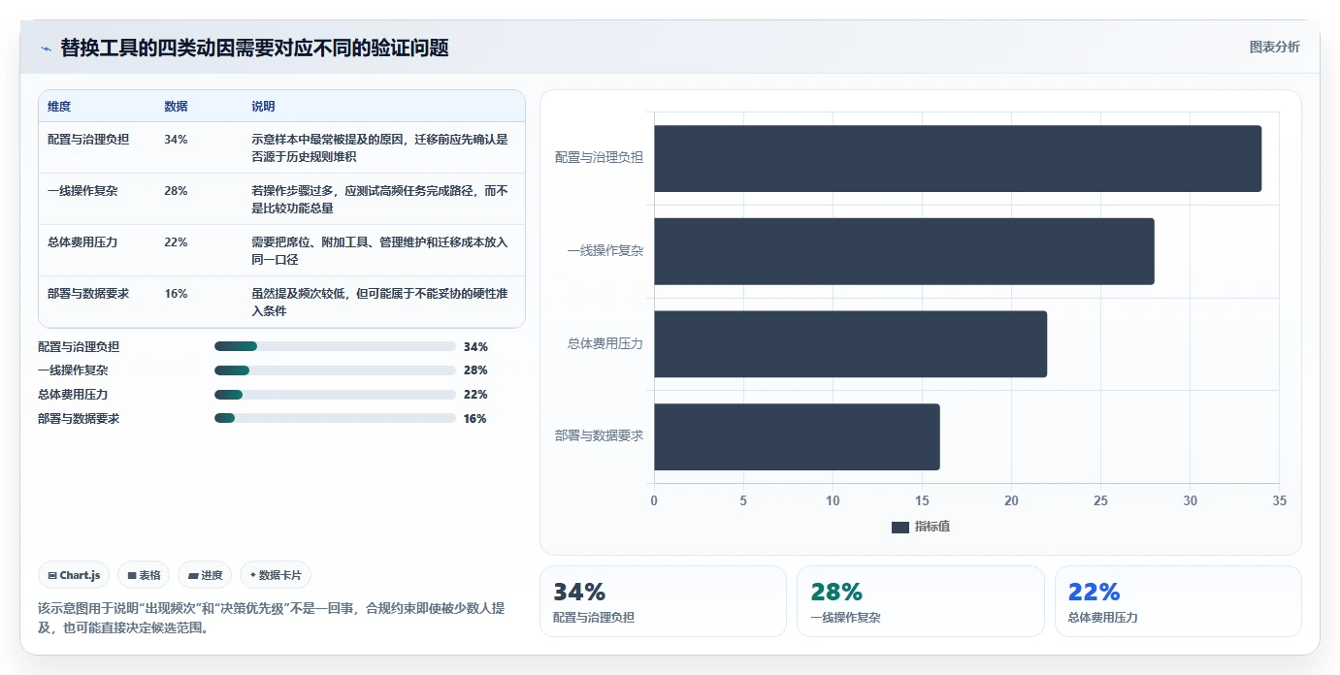Click the 总体费用压力 progress bar
Image resolution: width=1340 pixels, height=675 pixels.
click(335, 395)
